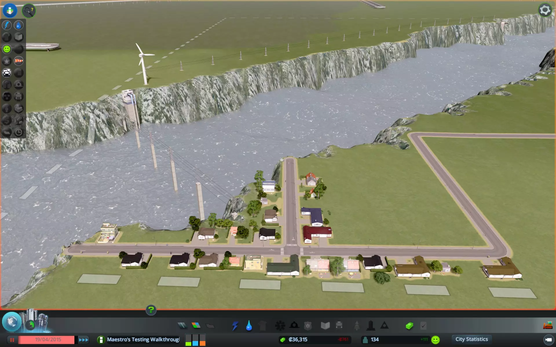
Task: Open the City Statistics panel
Action: (471, 339)
